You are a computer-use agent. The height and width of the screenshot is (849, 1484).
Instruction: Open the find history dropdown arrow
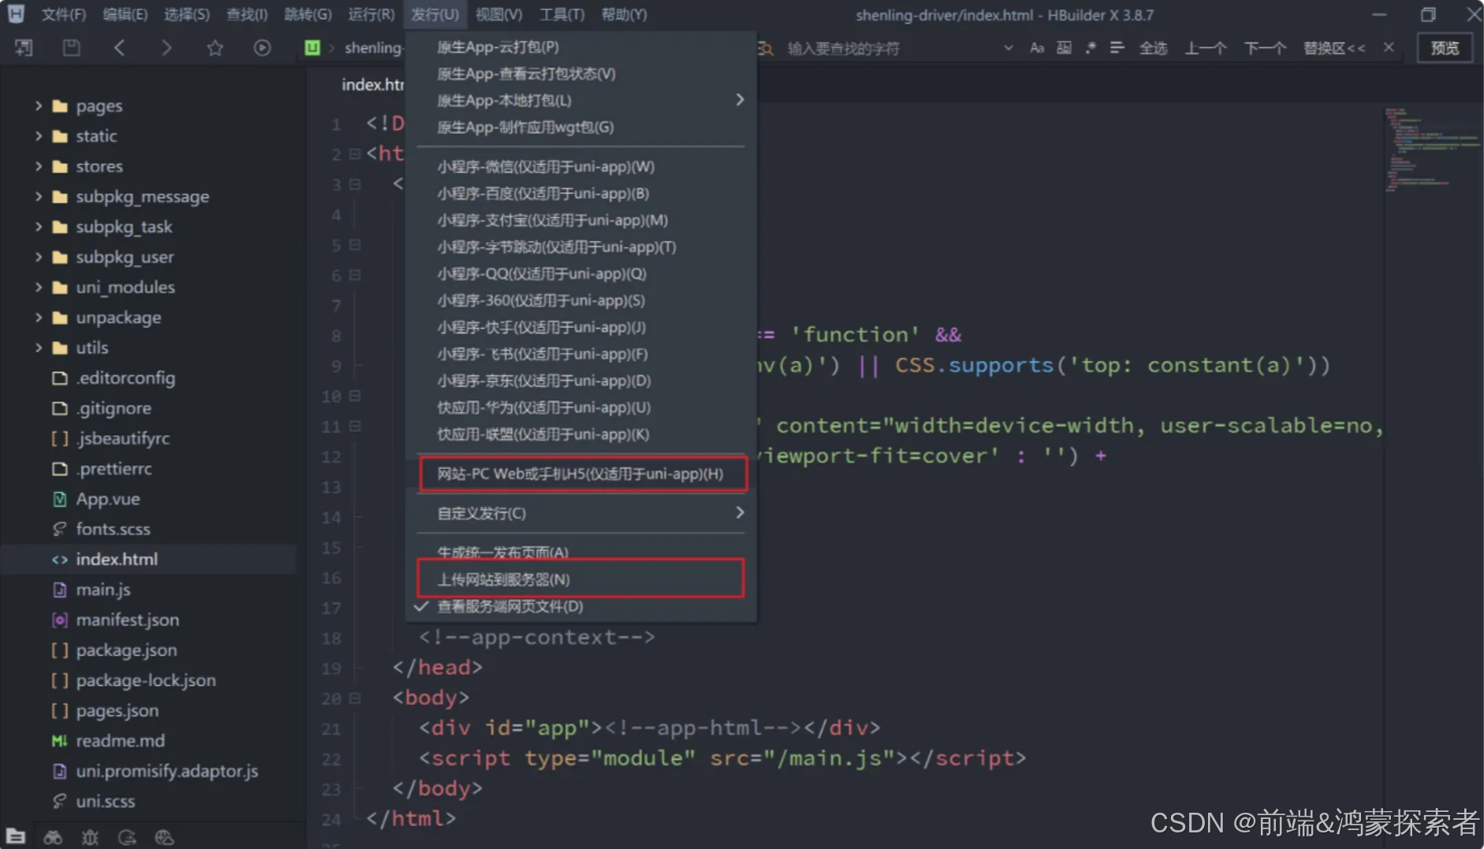(x=1008, y=48)
